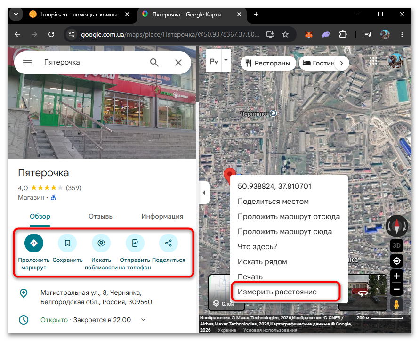419x341 pixels.
Task: Bookmark this page with the star
Action: (285, 34)
